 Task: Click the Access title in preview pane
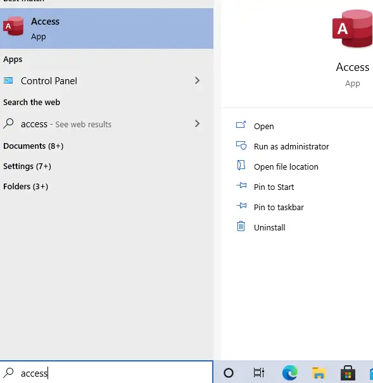353,67
